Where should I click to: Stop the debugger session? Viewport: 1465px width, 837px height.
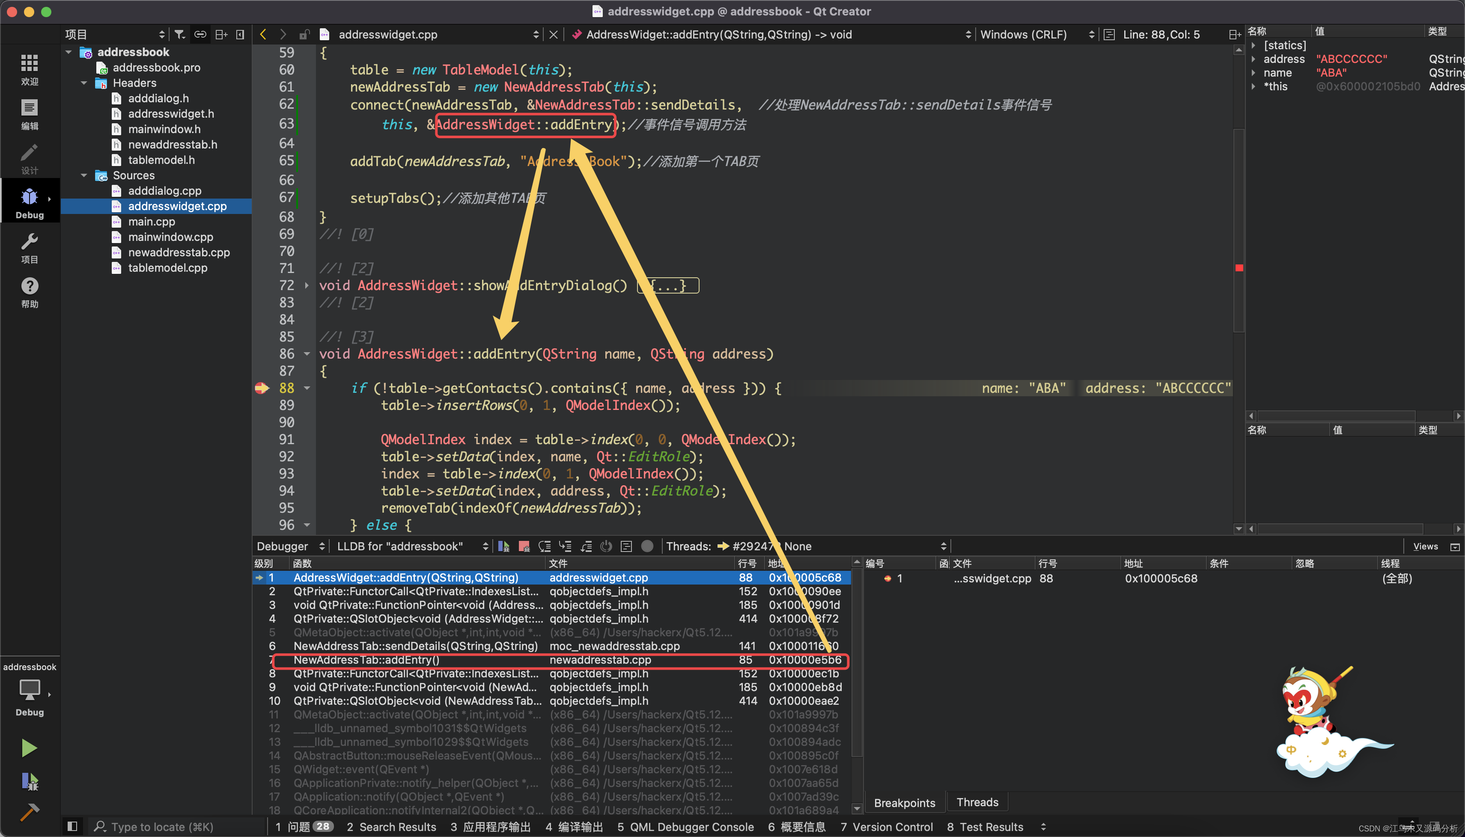point(524,546)
